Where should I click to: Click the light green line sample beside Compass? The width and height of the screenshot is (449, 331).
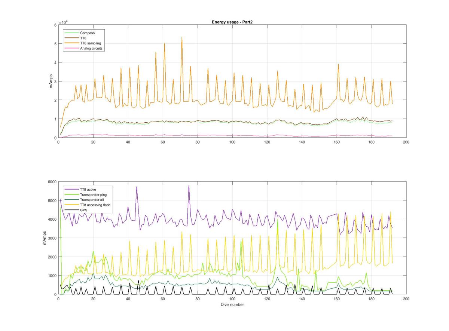click(71, 33)
